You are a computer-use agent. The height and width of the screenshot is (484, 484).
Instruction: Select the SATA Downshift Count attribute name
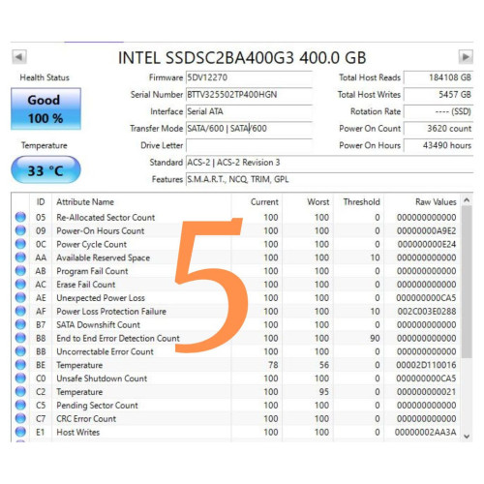(x=98, y=325)
